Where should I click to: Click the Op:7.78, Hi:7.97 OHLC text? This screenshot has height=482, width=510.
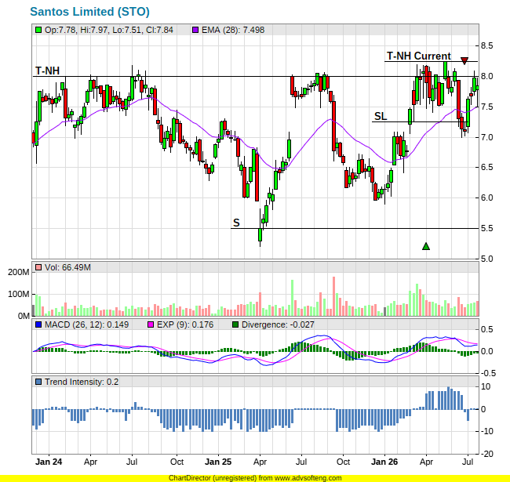(109, 30)
